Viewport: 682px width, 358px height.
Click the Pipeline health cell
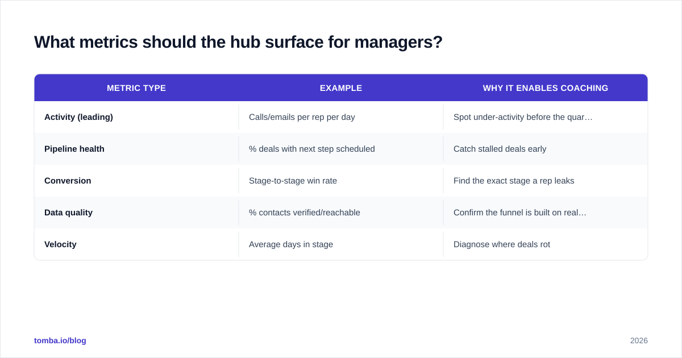(x=136, y=149)
